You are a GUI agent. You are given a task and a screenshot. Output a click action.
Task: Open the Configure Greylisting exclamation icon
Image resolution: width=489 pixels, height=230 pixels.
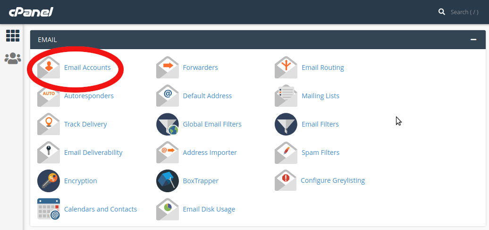[286, 180]
